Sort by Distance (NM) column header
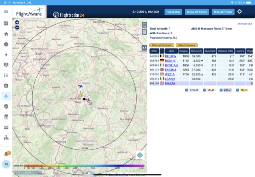This screenshot has height=177, width=255. pyautogui.click(x=226, y=51)
